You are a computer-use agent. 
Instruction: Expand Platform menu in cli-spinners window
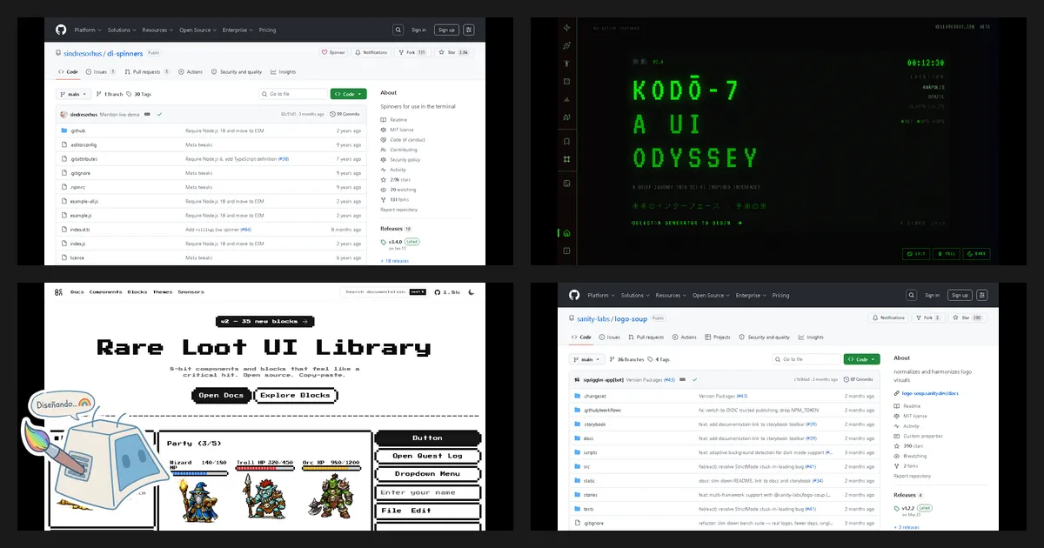coord(87,30)
